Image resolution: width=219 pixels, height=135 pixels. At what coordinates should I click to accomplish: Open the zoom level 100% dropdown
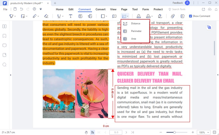pos(204,132)
